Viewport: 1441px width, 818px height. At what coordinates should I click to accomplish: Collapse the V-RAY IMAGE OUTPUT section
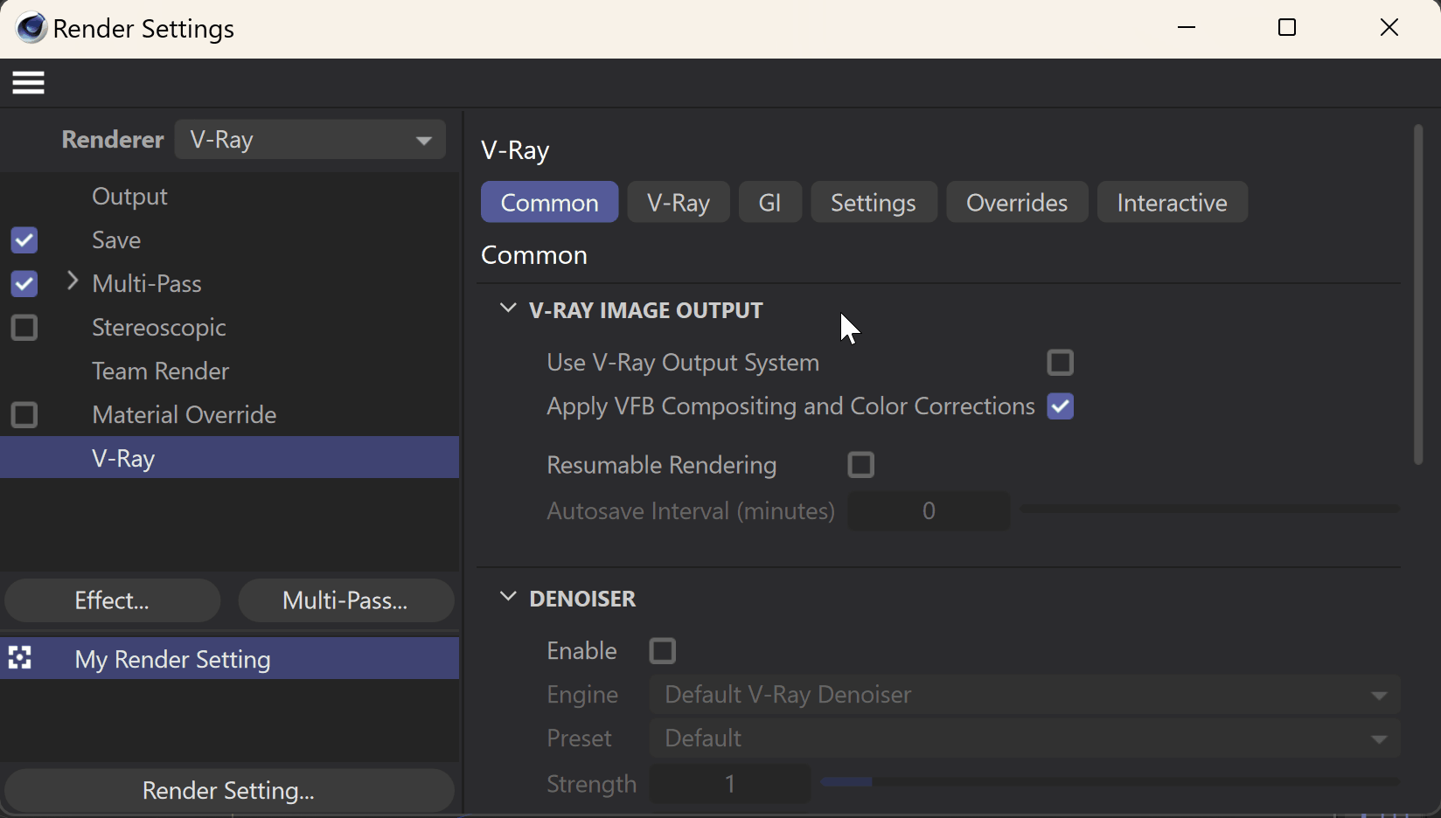[x=507, y=308]
